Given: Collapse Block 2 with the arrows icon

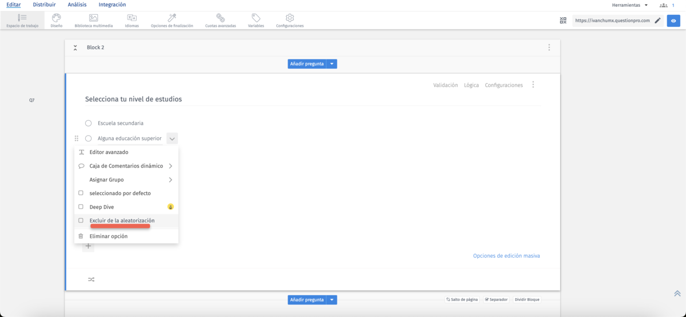Looking at the screenshot, I should [75, 48].
